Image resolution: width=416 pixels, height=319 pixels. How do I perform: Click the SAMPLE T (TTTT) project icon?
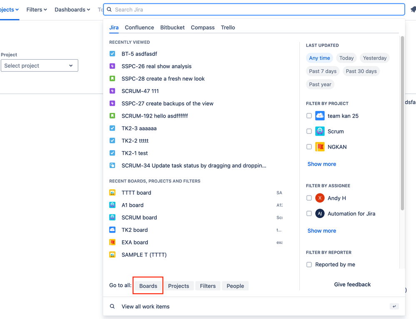pyautogui.click(x=112, y=255)
